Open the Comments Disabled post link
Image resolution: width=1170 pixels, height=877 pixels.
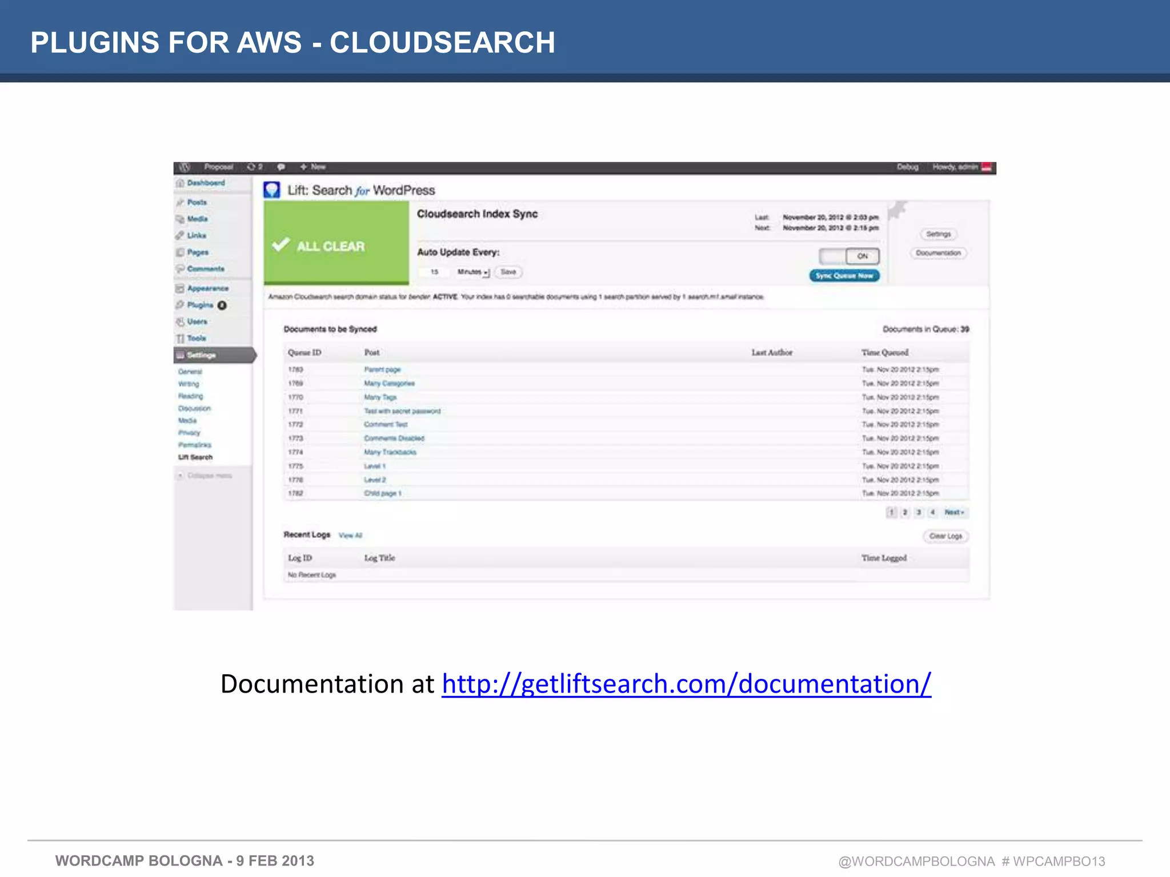394,438
